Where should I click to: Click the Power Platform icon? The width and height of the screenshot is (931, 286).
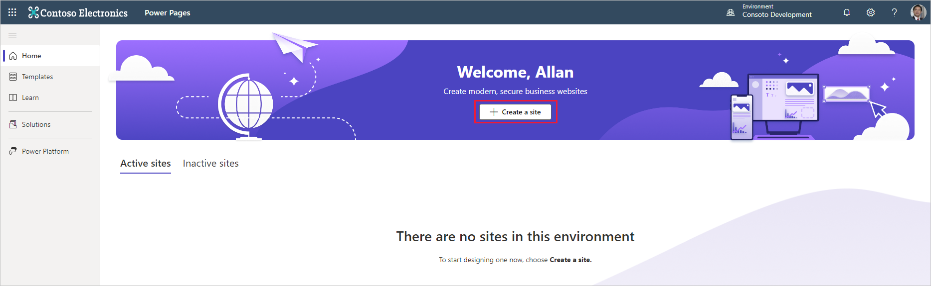point(13,151)
